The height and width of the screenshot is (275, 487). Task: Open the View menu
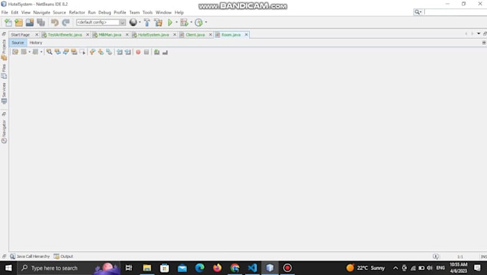point(26,12)
